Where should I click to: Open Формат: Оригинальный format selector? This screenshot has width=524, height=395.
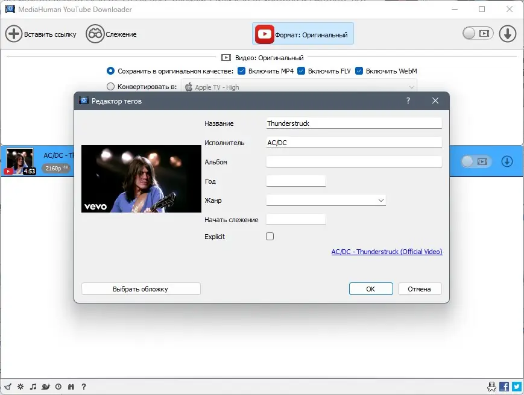pos(303,34)
